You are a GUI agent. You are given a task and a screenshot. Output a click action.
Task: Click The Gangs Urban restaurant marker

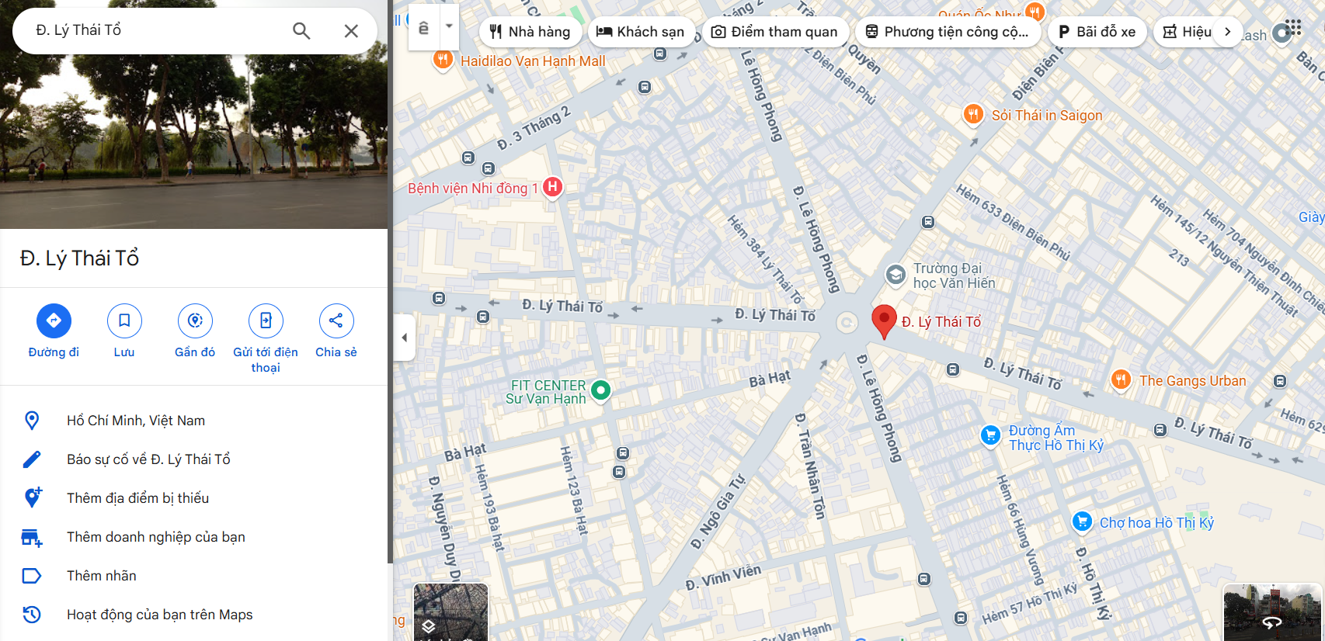1121,379
